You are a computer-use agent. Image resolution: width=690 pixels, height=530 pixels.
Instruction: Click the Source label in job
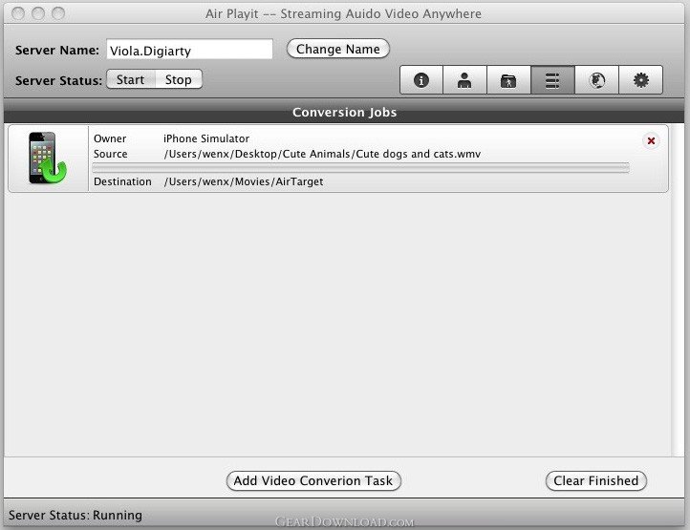click(x=111, y=154)
